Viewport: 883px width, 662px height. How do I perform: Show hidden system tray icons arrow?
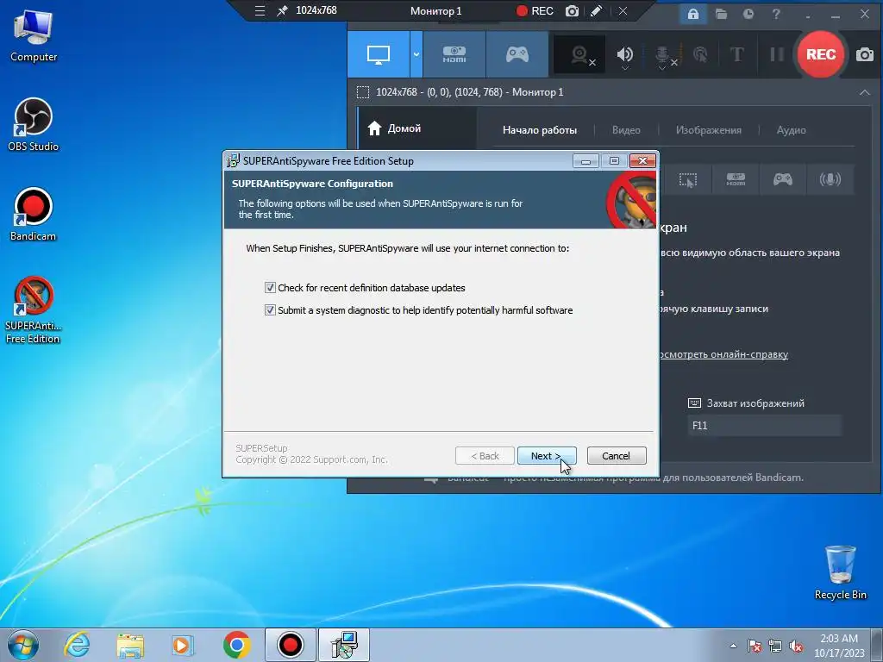click(x=733, y=646)
